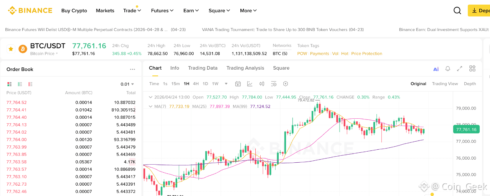Expand the Earn menu
Screen dimensions: 490x196
(191, 11)
